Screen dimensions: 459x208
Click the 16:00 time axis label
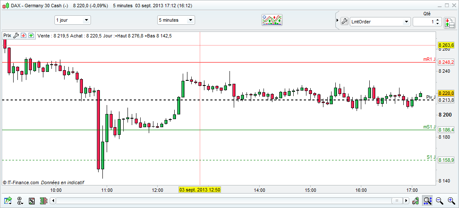361,190
